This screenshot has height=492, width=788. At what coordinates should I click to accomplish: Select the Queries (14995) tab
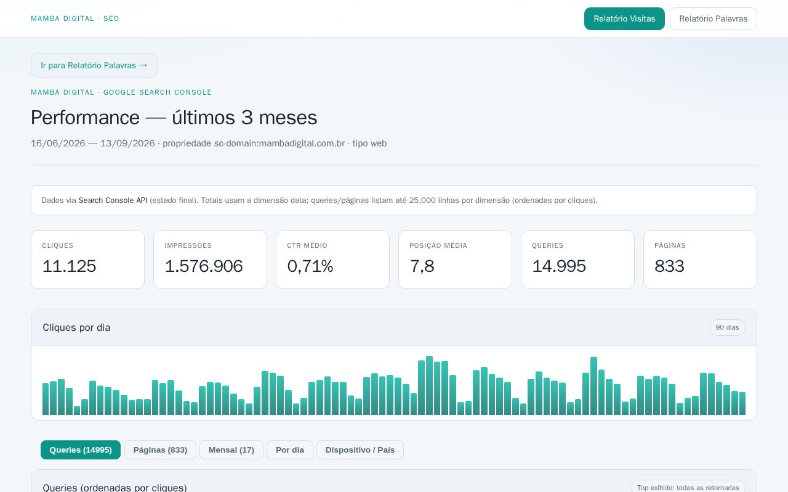point(81,450)
